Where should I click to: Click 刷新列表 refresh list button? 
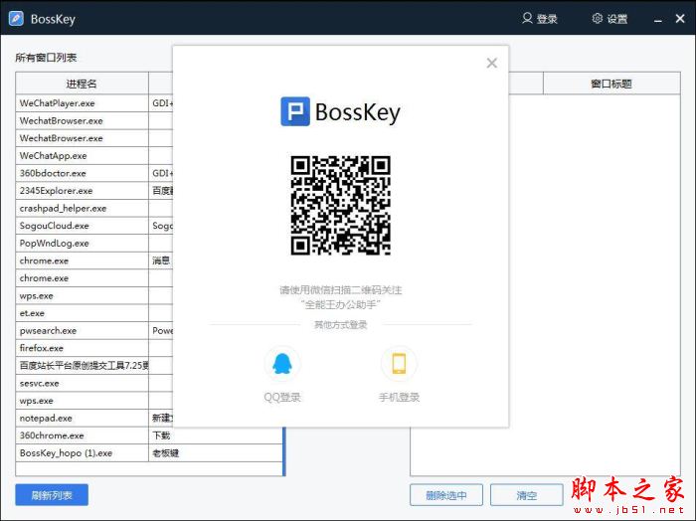52,495
